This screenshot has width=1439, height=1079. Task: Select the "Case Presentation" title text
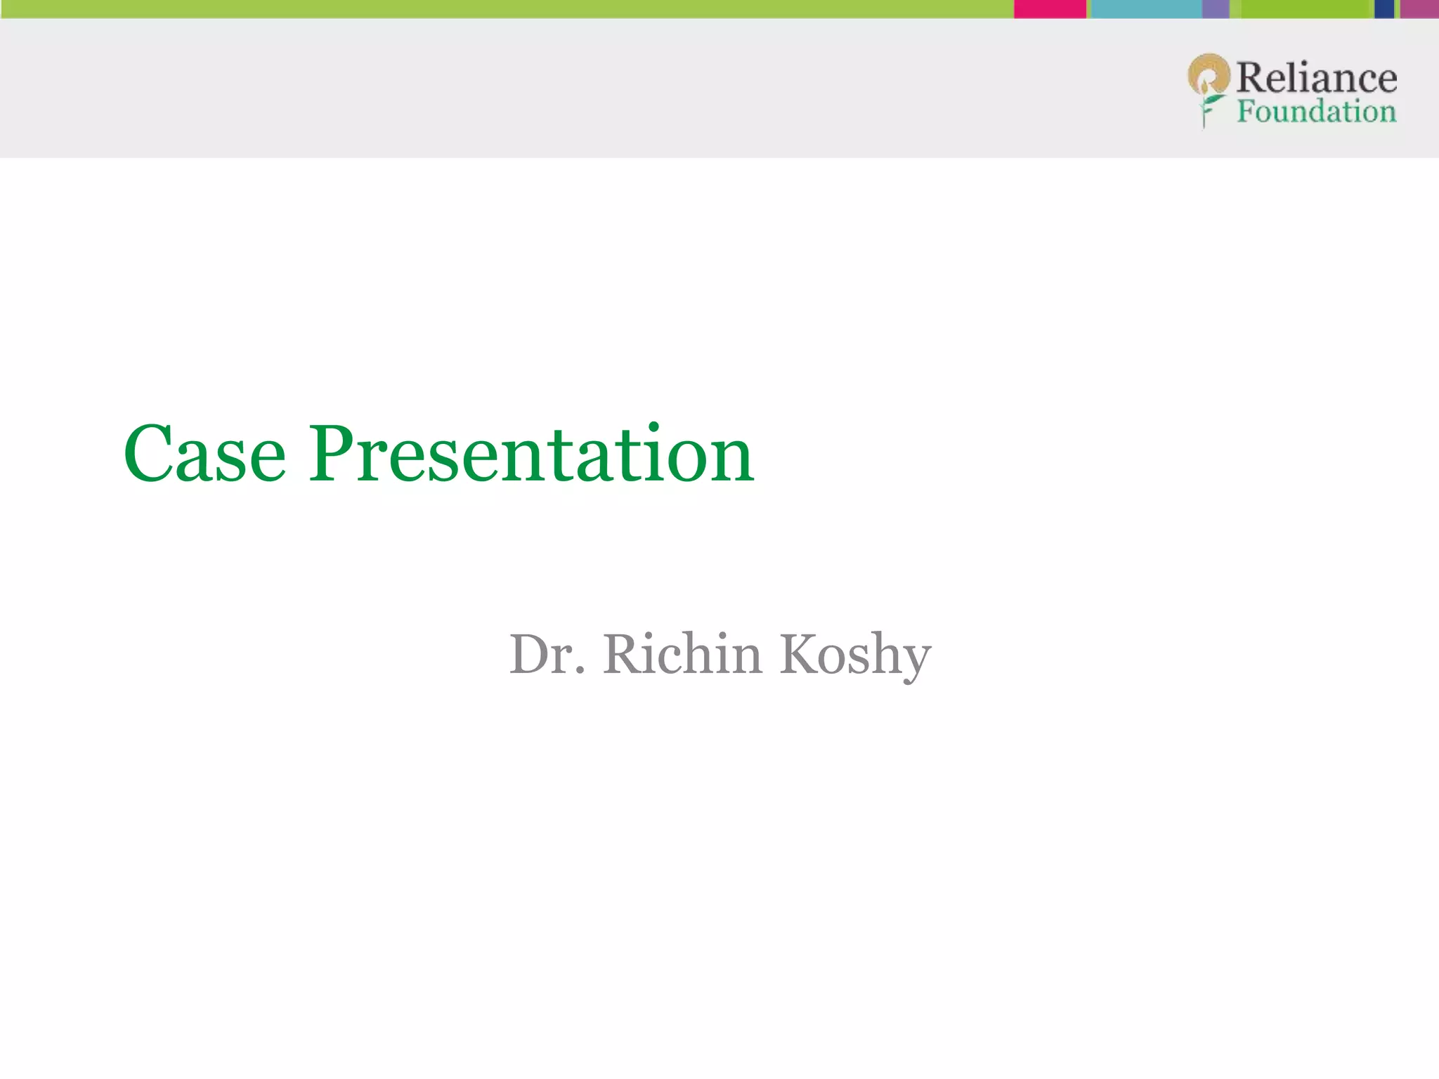(438, 455)
